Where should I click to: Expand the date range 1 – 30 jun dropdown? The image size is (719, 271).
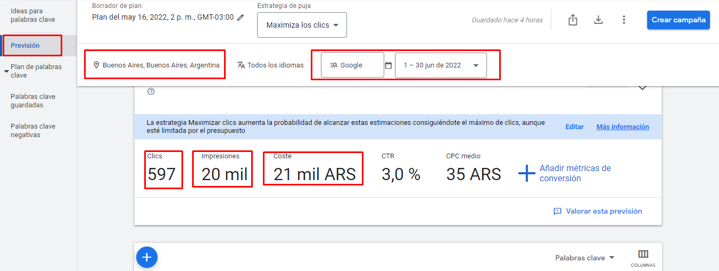coord(475,65)
